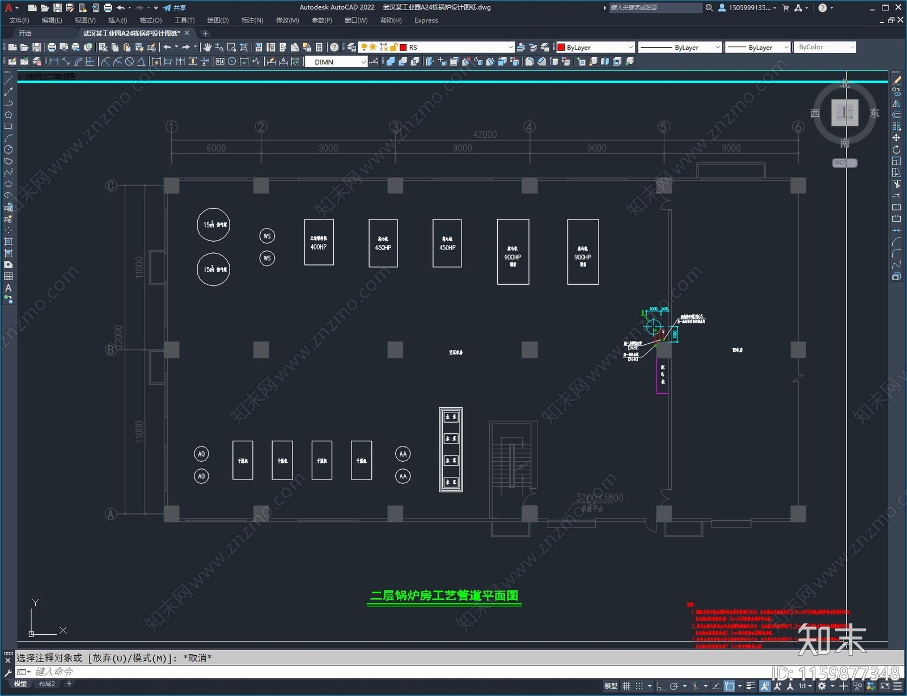Toggle drawing grid display in the status bar
Screen dimensions: 907x696
[x=626, y=686]
